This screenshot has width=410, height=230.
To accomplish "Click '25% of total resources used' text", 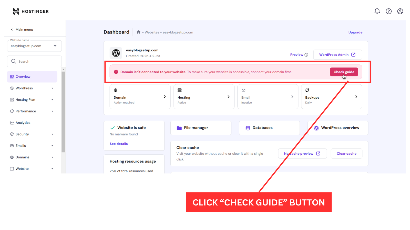I will point(131,171).
